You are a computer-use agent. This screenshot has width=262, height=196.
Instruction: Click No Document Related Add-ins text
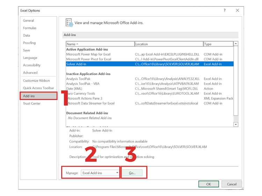90,118
